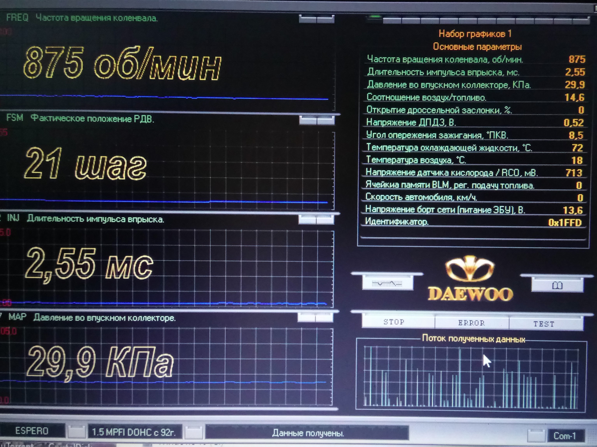Click right small button in INJ graph header
The image size is (597, 447).
coord(325,220)
